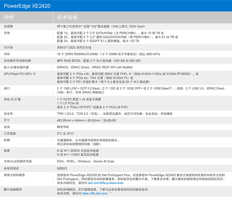Screen dimensions: 232x199
Task: Click the 1 个 LP PCIe x8 line
Action: coord(68,103)
